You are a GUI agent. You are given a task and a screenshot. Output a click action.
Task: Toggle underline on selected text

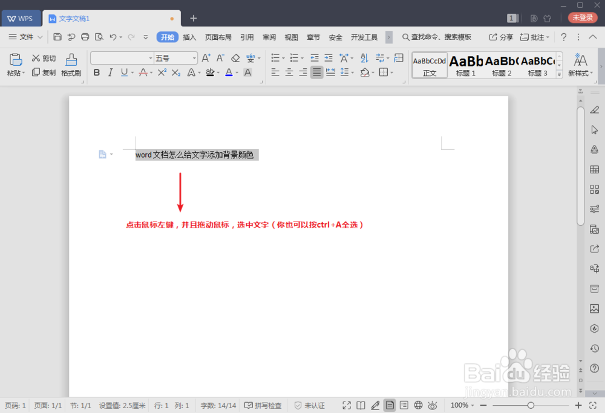point(123,72)
